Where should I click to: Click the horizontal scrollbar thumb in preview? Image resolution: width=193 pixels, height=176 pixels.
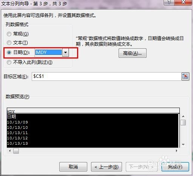[x=16, y=151]
